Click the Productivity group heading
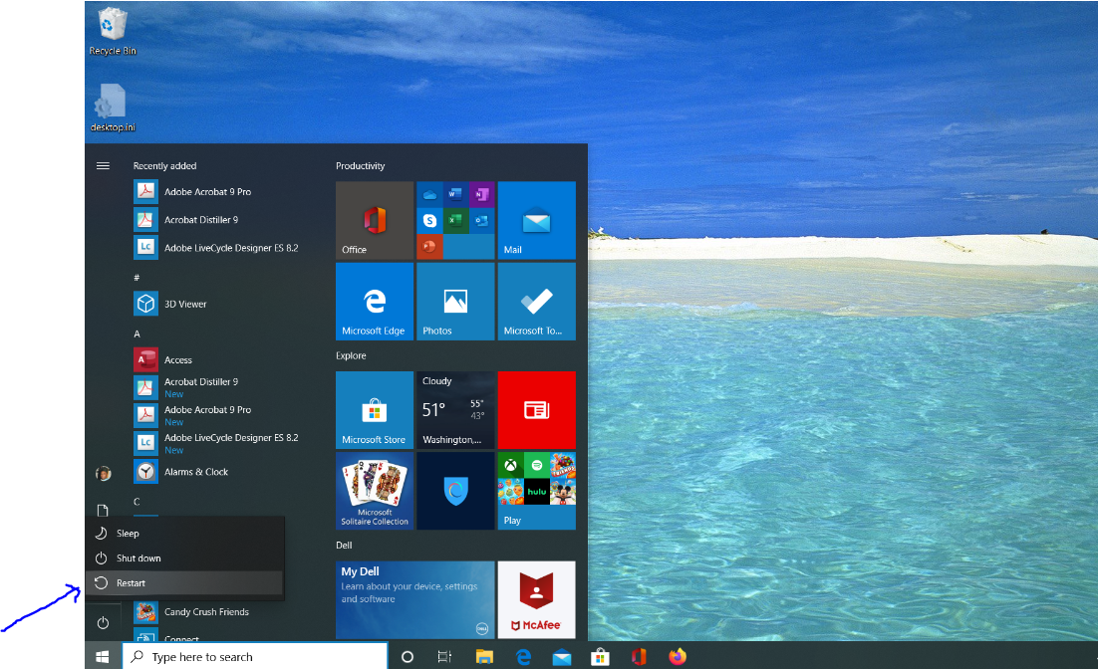 (x=360, y=166)
